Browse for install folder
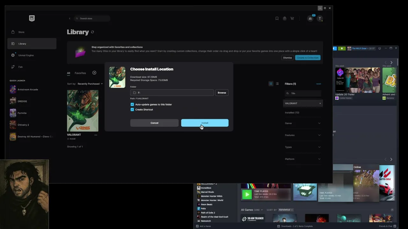The height and width of the screenshot is (229, 408). (x=222, y=93)
